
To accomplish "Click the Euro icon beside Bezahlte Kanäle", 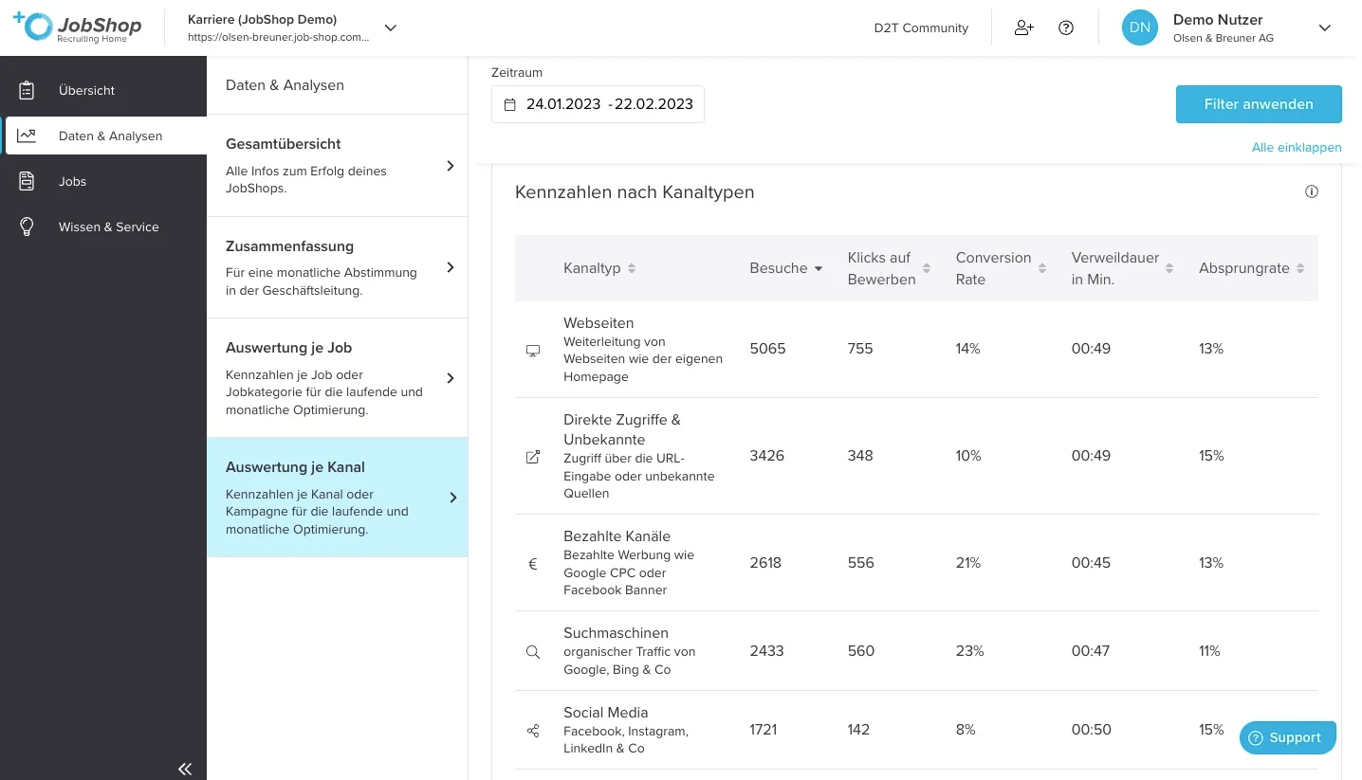I will pos(532,564).
